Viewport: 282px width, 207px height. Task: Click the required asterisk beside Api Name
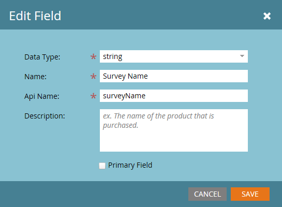(x=93, y=96)
